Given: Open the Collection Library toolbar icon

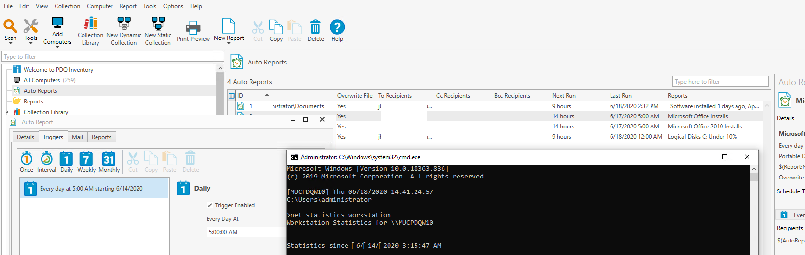Looking at the screenshot, I should tap(90, 31).
